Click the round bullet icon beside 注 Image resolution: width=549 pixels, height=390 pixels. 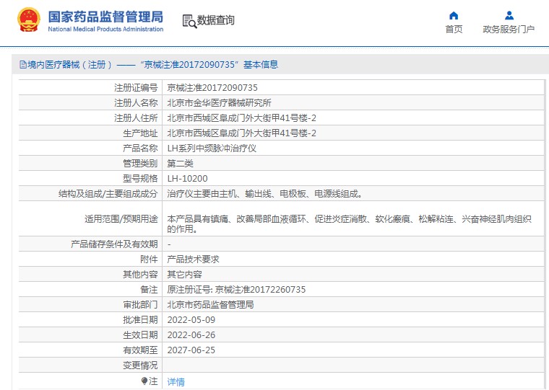tap(144, 381)
